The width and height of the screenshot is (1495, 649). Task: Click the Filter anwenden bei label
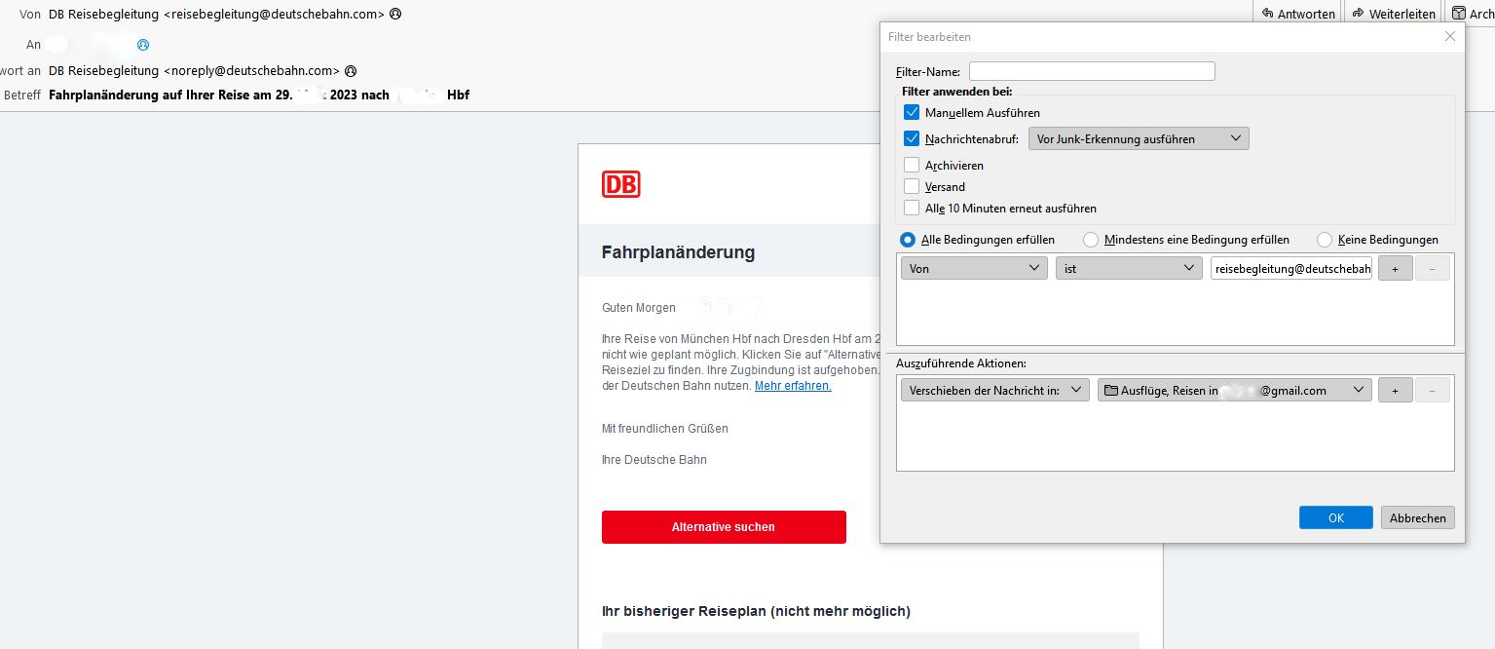[x=957, y=92]
